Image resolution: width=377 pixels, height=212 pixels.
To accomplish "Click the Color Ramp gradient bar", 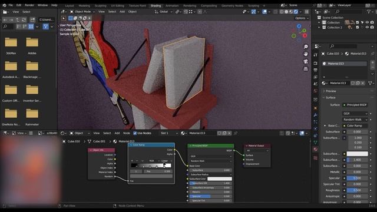I will click(151, 165).
